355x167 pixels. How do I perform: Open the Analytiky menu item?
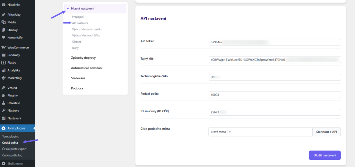[17, 70]
